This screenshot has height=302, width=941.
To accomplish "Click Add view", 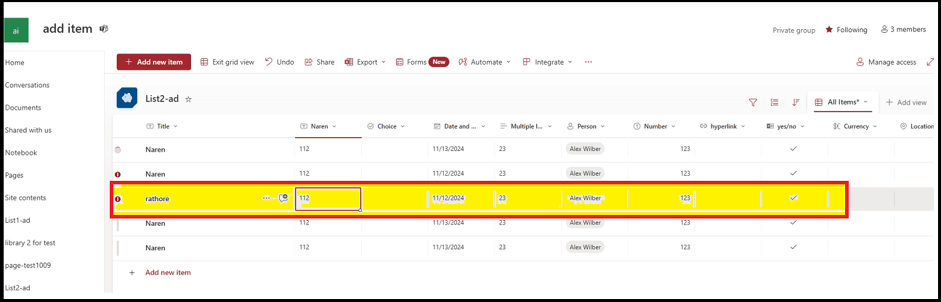I will click(x=906, y=102).
